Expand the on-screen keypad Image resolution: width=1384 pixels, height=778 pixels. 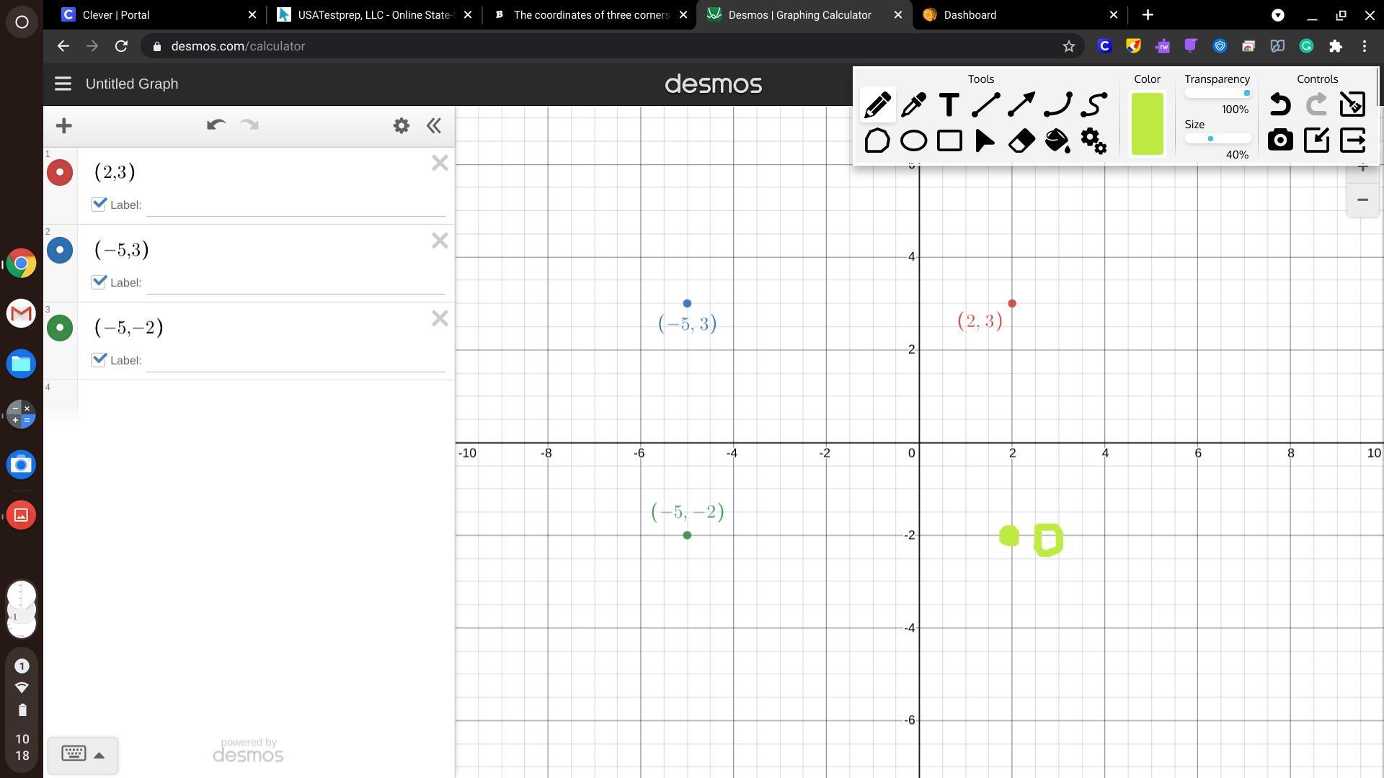tap(83, 755)
